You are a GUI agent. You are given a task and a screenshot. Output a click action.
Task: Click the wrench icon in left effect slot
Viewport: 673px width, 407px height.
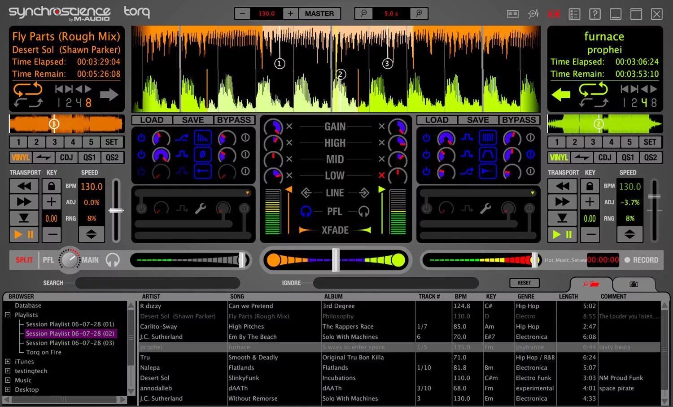tap(200, 208)
